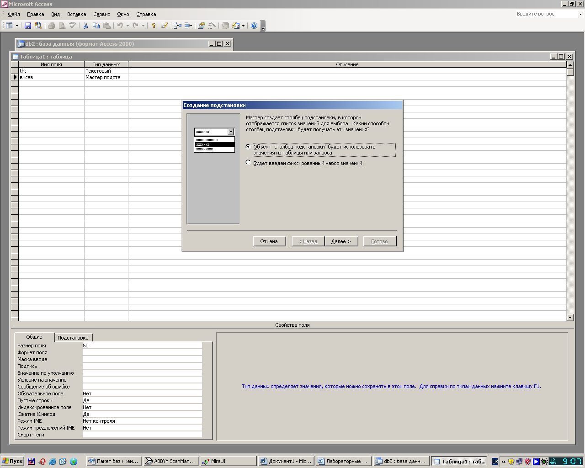
Task: Click the Insert Rows toolbar icon
Action: coord(178,26)
